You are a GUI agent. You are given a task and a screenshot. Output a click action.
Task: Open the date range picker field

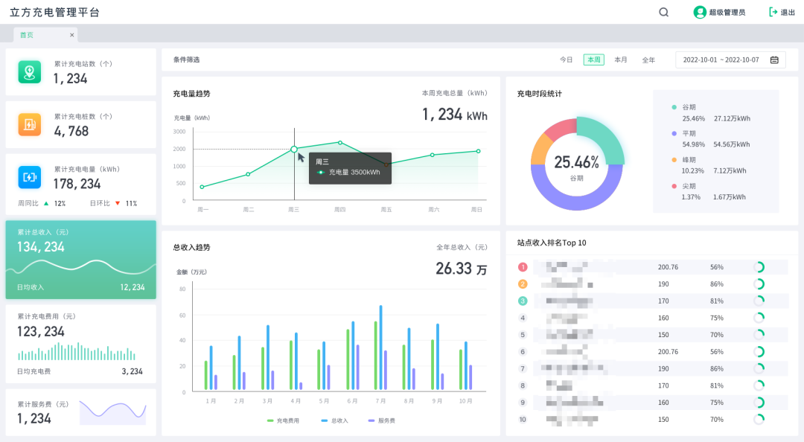pos(722,60)
